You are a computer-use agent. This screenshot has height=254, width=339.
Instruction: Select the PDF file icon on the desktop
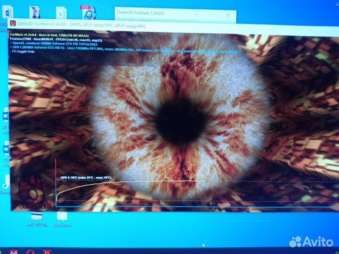[x=88, y=12]
